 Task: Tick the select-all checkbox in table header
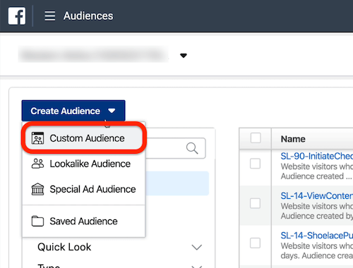(256, 138)
